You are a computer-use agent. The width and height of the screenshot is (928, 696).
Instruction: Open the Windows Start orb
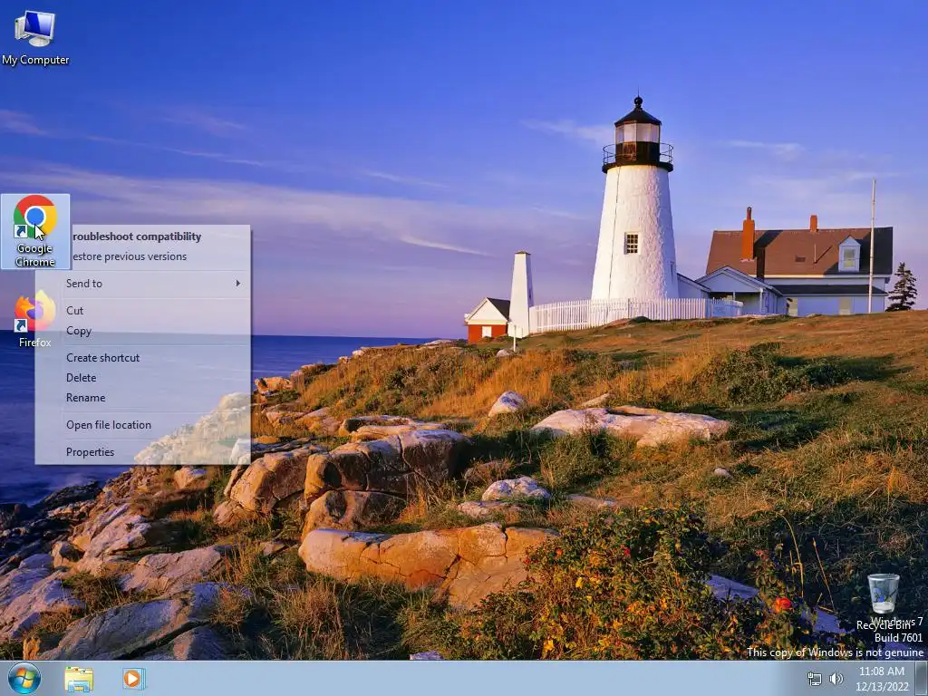point(24,678)
